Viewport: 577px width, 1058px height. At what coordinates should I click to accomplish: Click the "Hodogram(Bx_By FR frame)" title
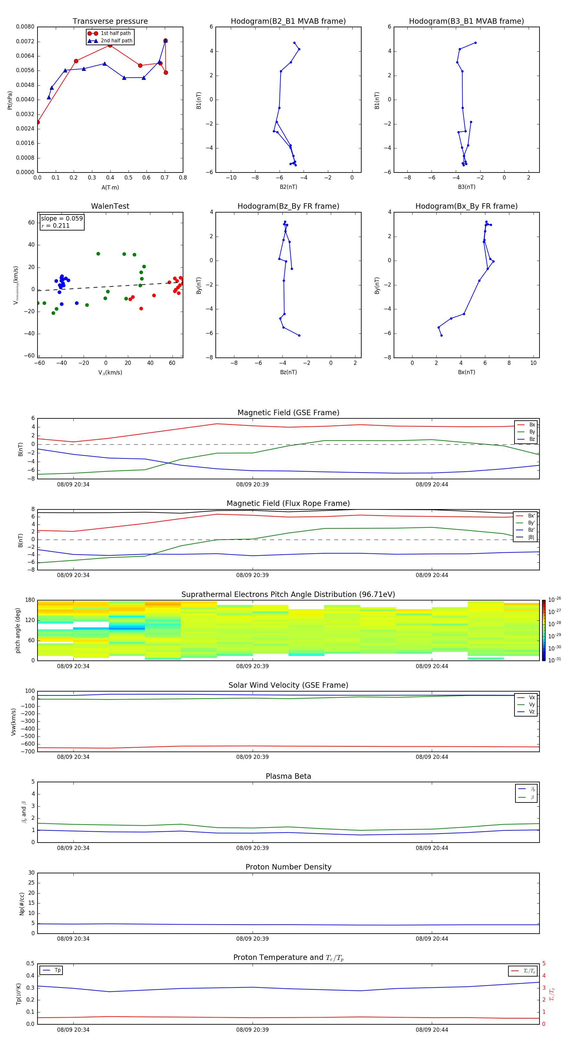click(x=466, y=206)
